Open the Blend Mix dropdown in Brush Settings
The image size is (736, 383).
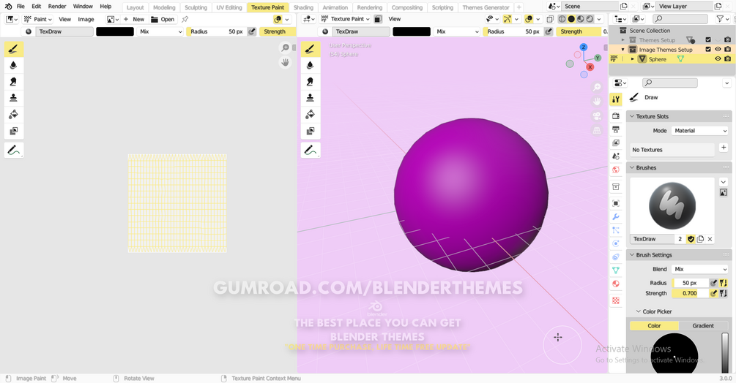point(700,269)
